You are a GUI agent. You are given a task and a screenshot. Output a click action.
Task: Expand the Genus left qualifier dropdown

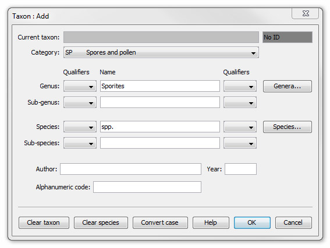pos(80,86)
